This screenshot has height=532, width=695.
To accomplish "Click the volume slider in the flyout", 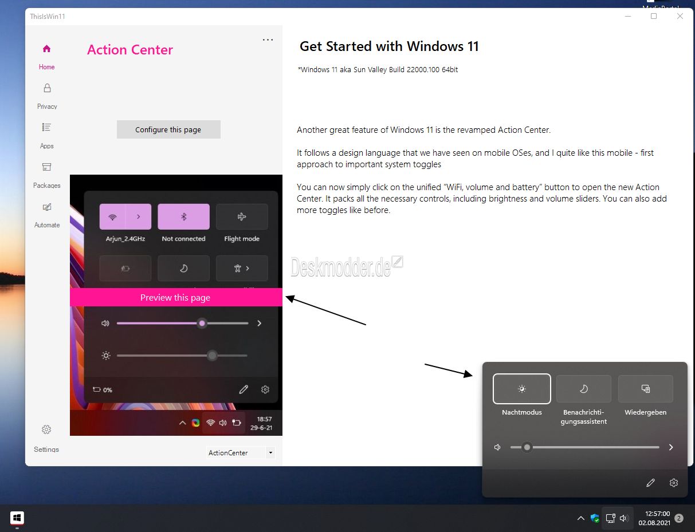I will pos(585,447).
